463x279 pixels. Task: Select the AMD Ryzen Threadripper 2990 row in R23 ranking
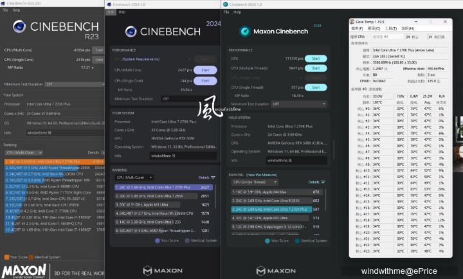[54, 168]
